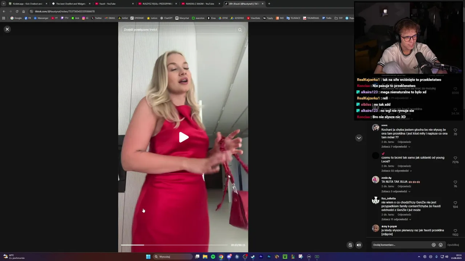Open a new browser tab with plus
Image resolution: width=465 pixels, height=261 pixels.
point(269,4)
